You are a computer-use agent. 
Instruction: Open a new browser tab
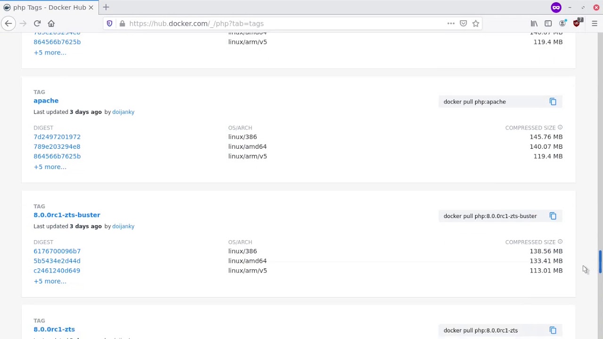click(x=106, y=7)
